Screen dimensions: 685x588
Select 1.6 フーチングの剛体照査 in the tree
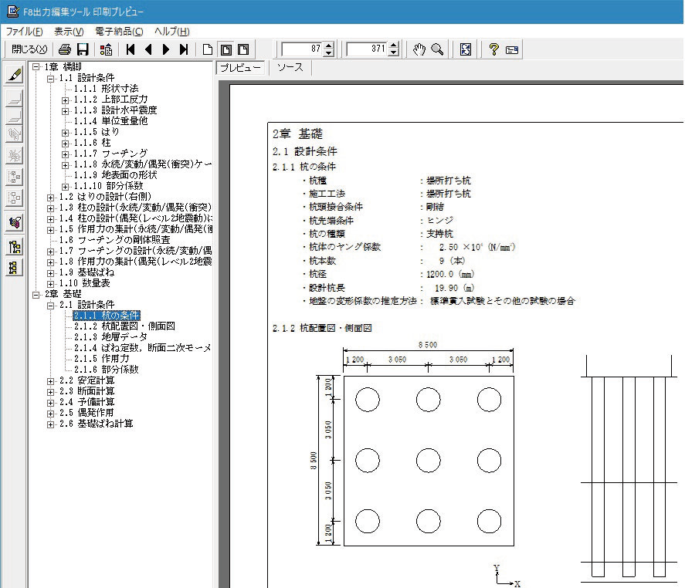pyautogui.click(x=115, y=240)
